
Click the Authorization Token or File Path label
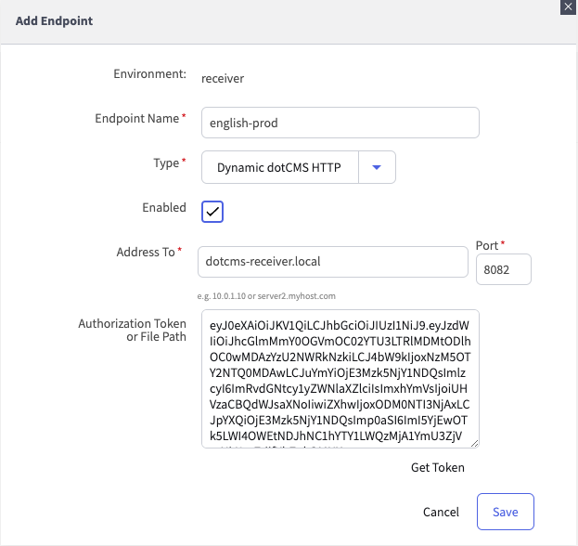(x=133, y=330)
